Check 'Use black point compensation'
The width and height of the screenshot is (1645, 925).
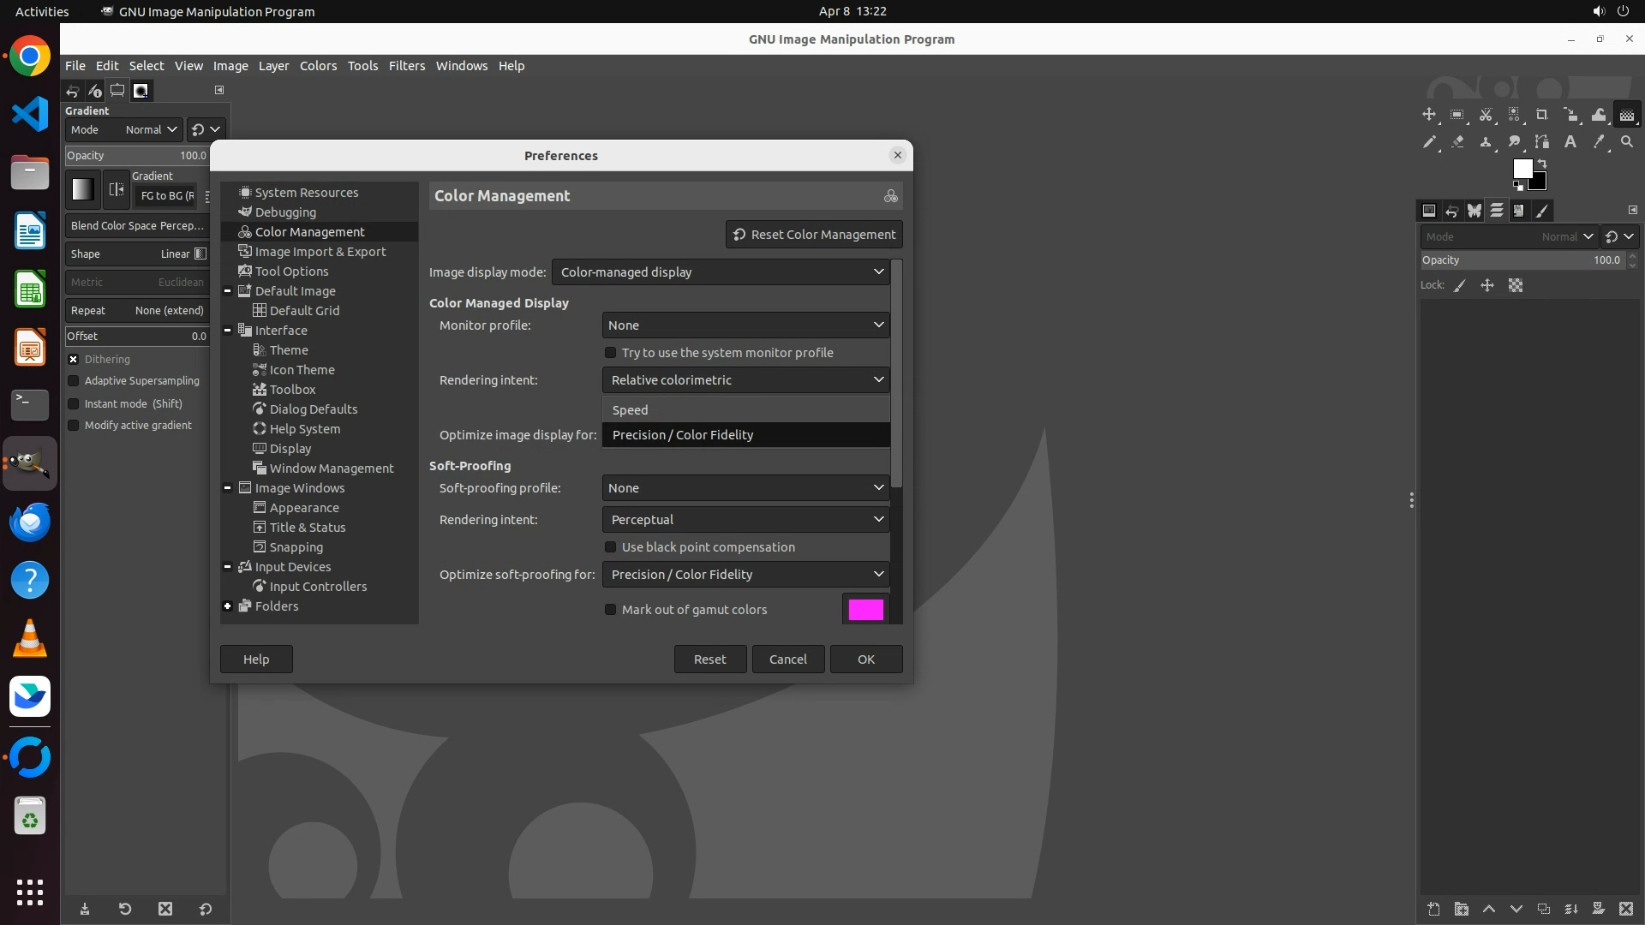(611, 547)
